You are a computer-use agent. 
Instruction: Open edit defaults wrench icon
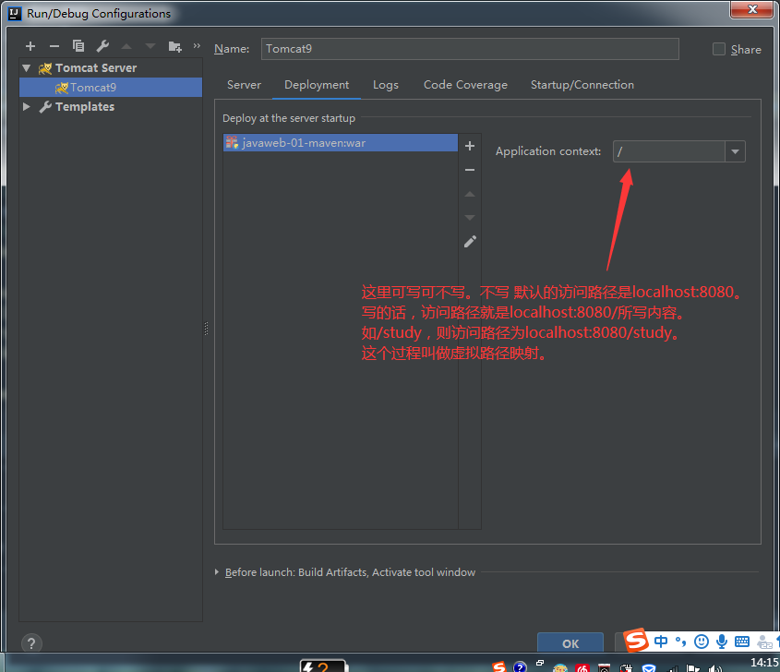pyautogui.click(x=102, y=46)
